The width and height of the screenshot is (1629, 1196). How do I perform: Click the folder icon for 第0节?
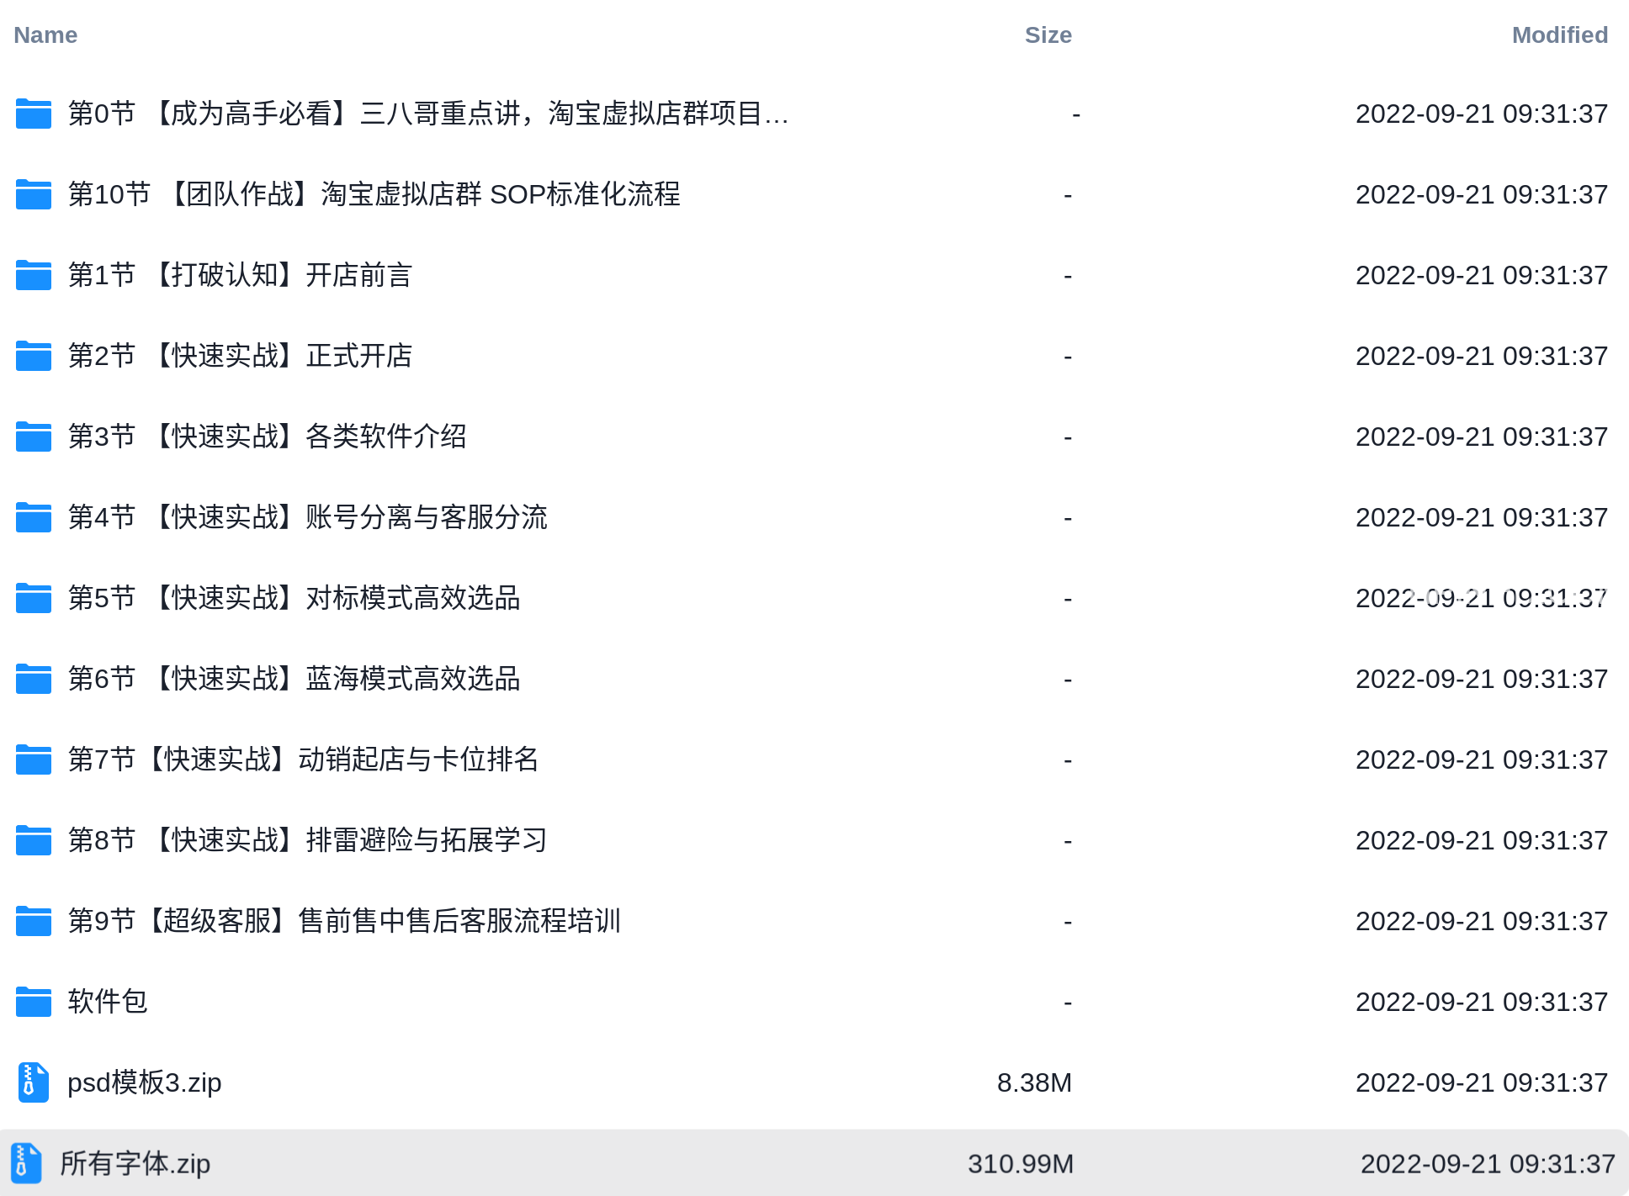[x=34, y=114]
